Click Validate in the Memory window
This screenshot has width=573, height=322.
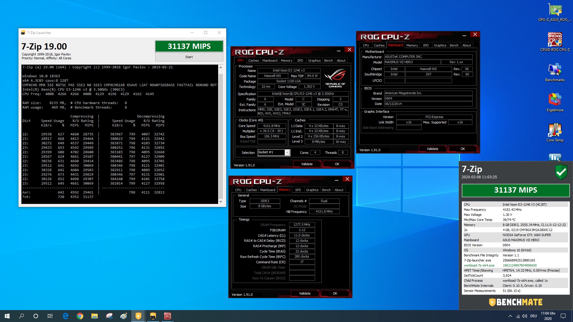tap(305, 293)
